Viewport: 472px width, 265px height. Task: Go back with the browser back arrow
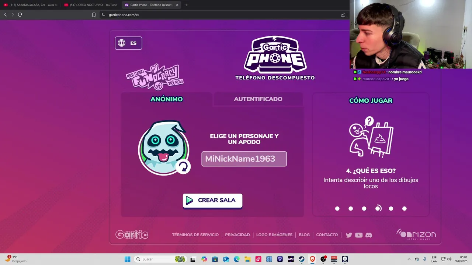5,15
